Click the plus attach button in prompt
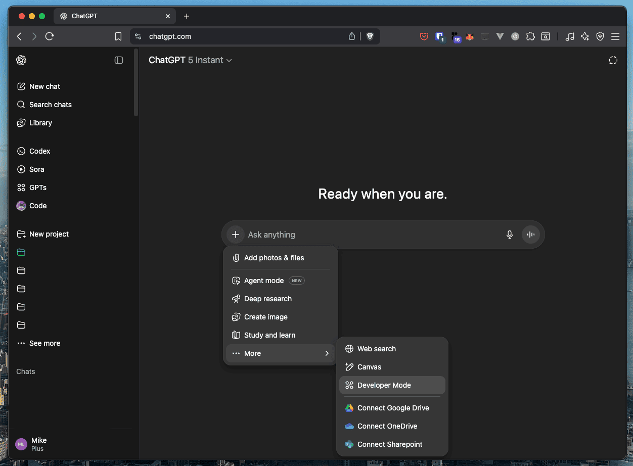Image resolution: width=633 pixels, height=466 pixels. coord(235,235)
